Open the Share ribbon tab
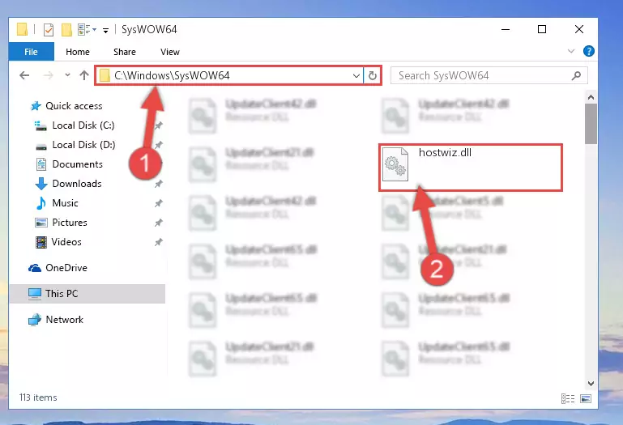Viewport: 623px width, 425px height. pyautogui.click(x=125, y=52)
